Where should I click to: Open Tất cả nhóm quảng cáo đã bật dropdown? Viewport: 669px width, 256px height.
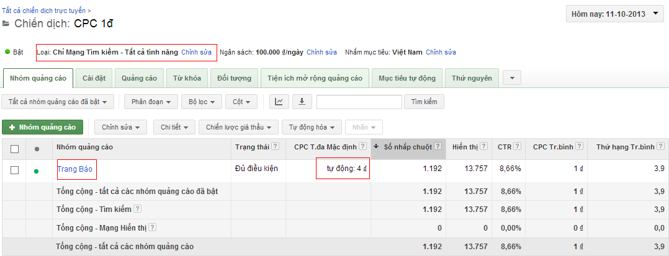(x=58, y=102)
